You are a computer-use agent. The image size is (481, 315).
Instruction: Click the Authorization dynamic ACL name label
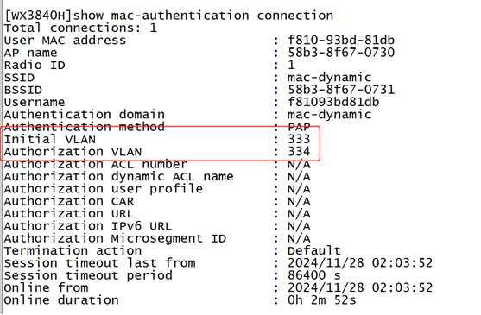tap(118, 177)
